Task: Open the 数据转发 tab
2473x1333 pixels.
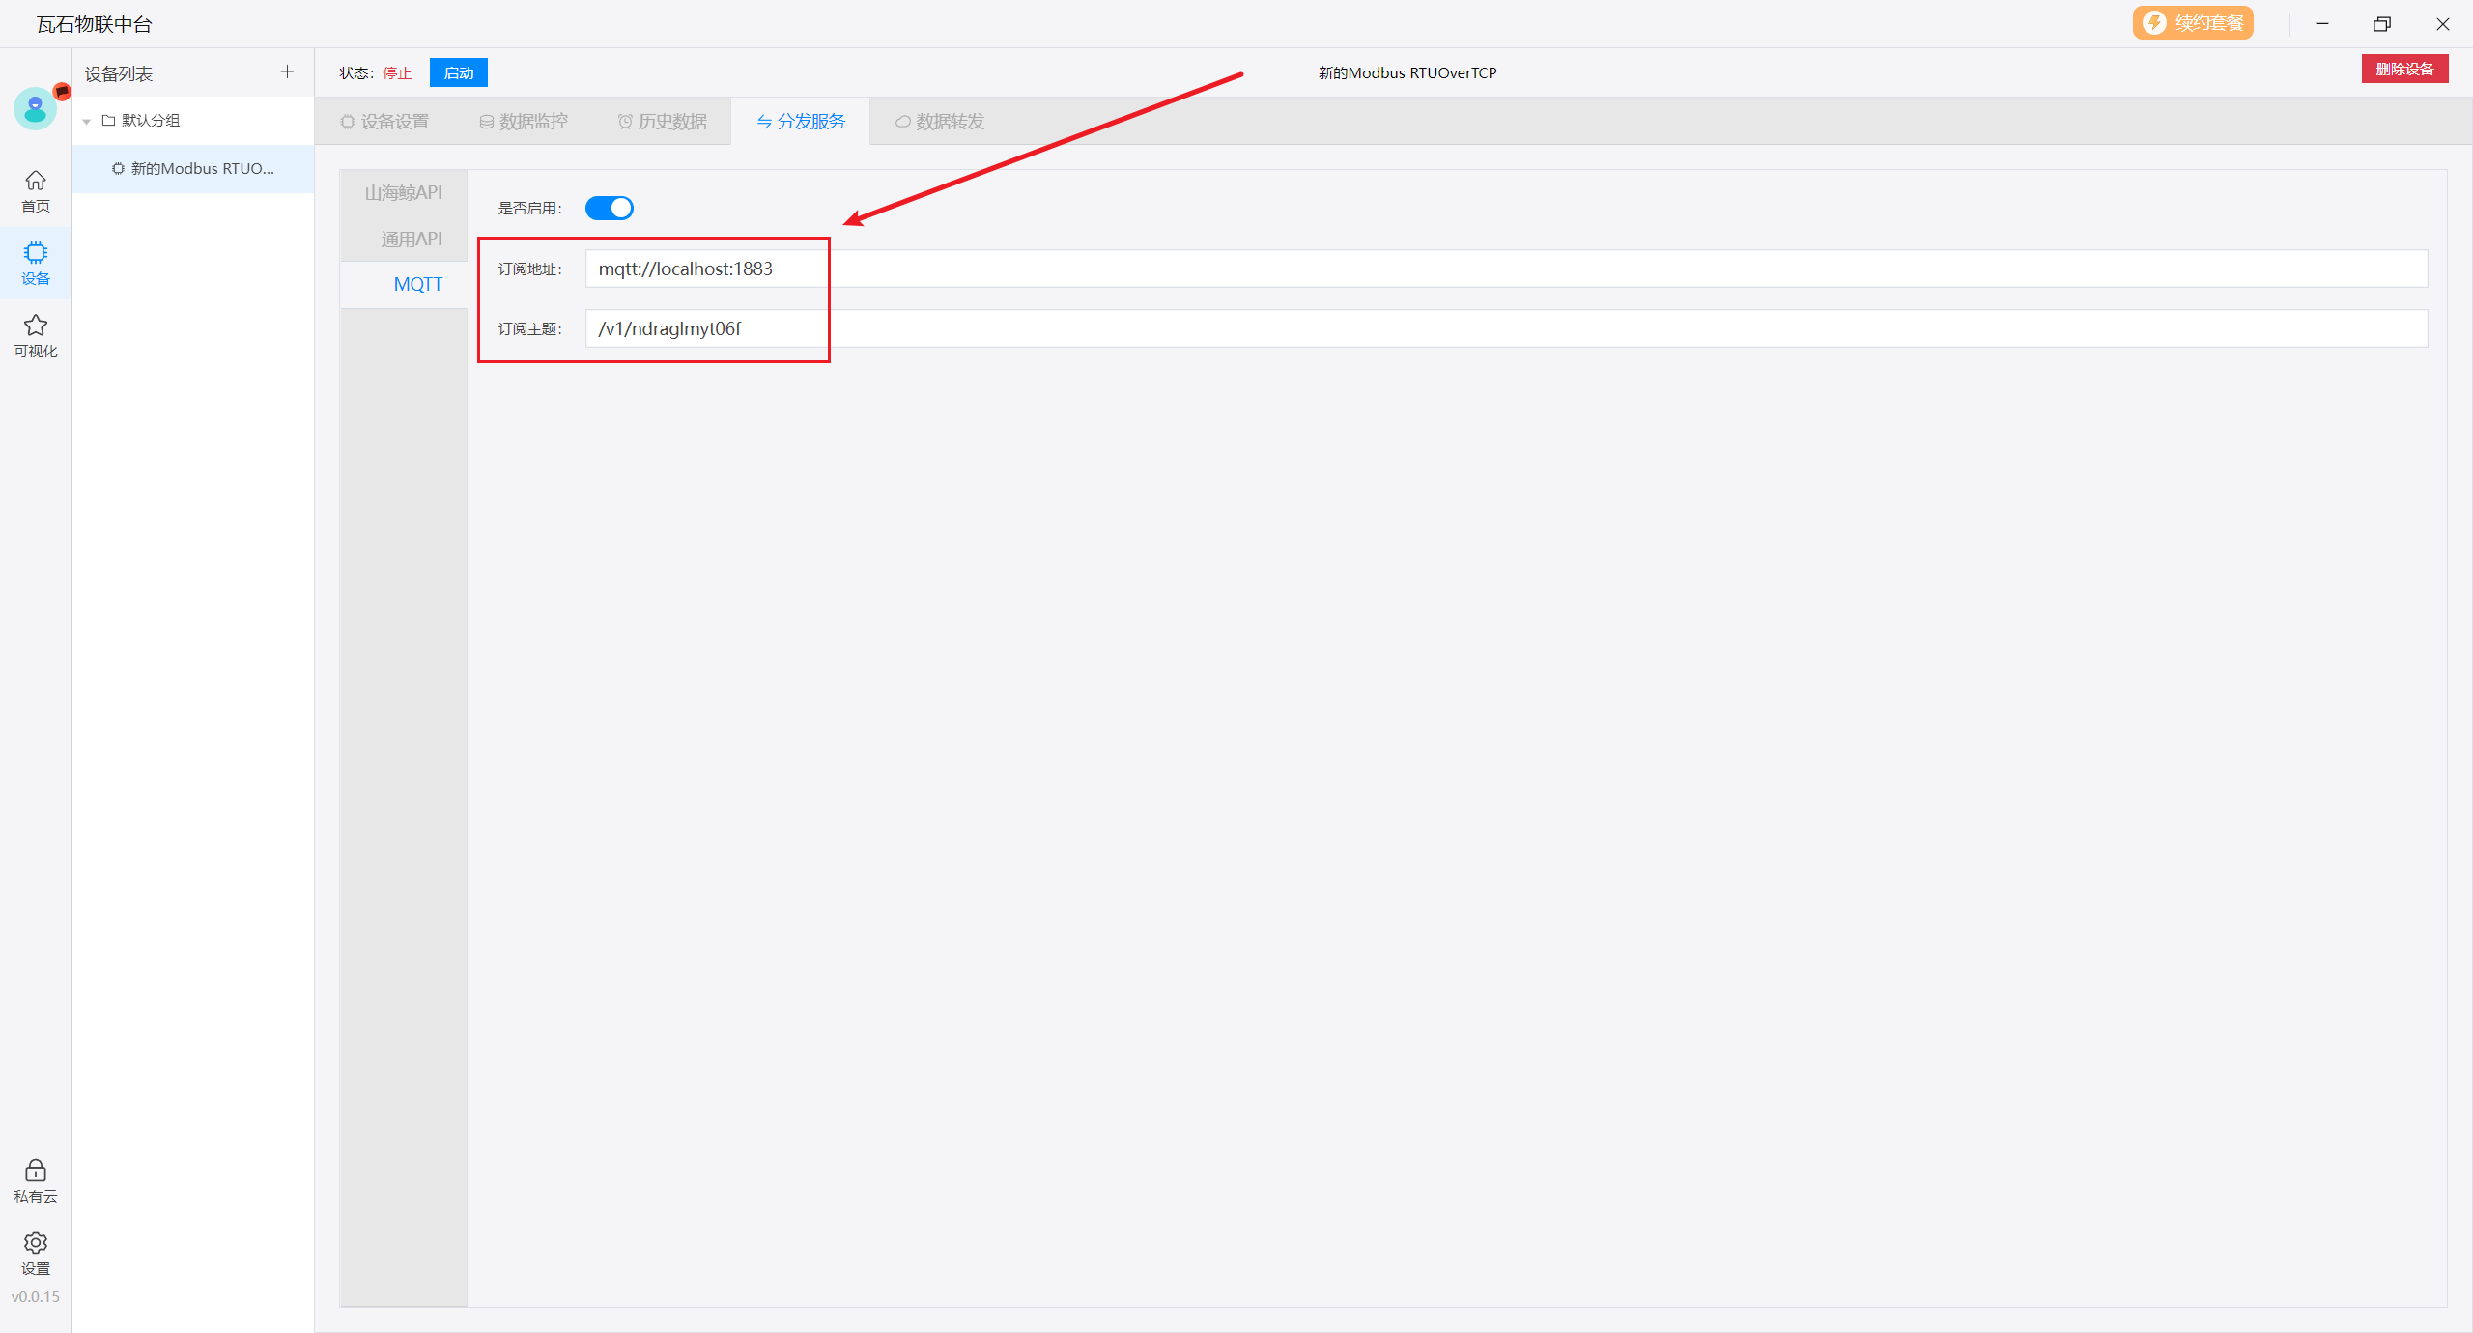Action: 939,122
